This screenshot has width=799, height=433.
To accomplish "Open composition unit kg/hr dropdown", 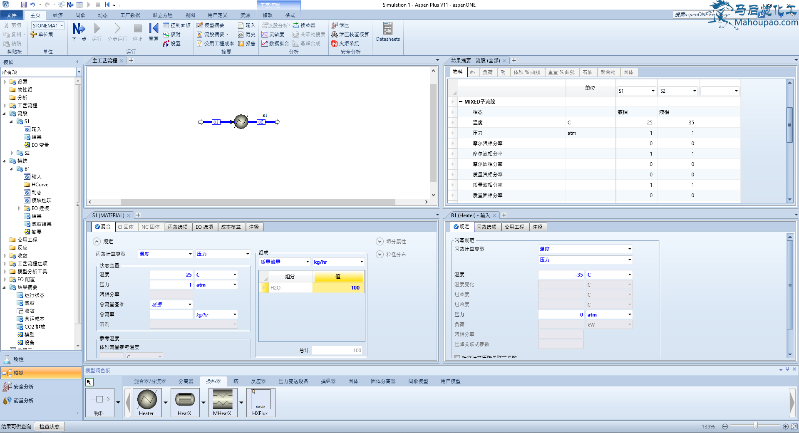I will 362,262.
